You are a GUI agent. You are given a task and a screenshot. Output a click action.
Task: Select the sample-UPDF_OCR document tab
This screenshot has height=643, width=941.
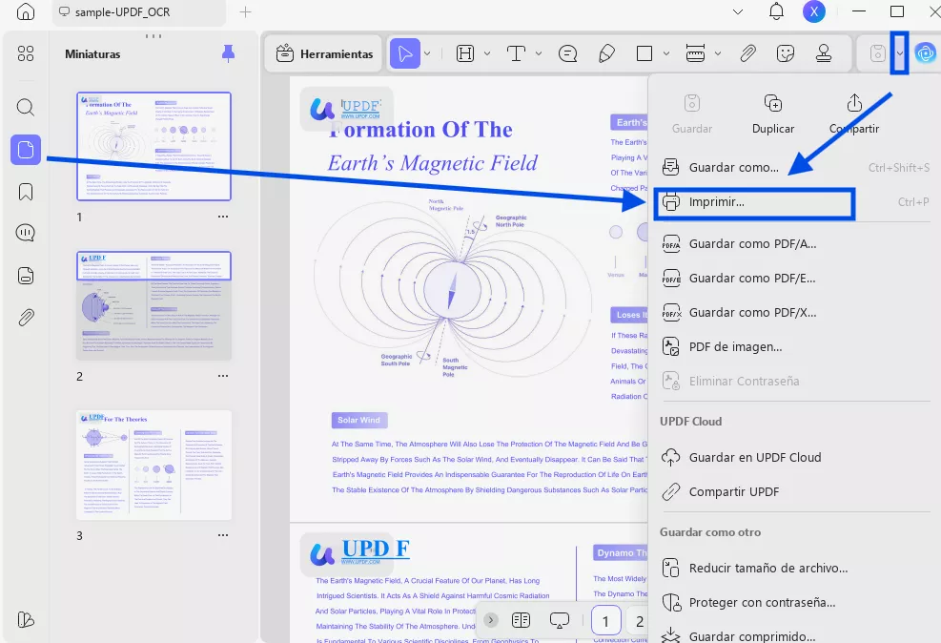tap(139, 12)
